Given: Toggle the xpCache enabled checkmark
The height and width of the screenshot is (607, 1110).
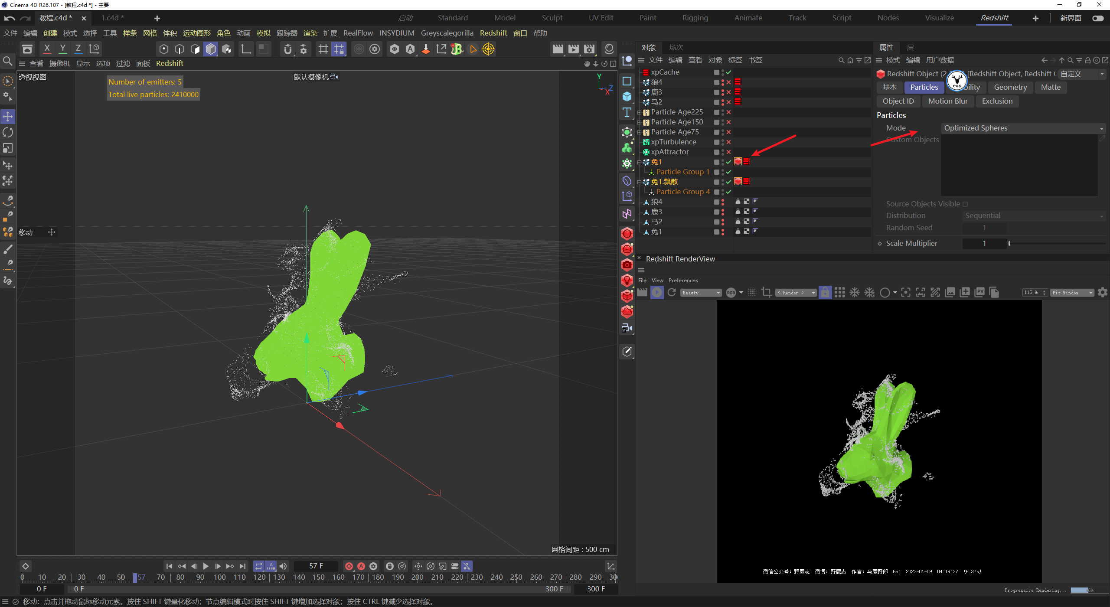Looking at the screenshot, I should coord(729,72).
